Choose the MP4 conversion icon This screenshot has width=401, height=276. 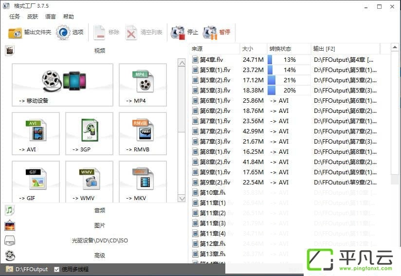point(143,85)
